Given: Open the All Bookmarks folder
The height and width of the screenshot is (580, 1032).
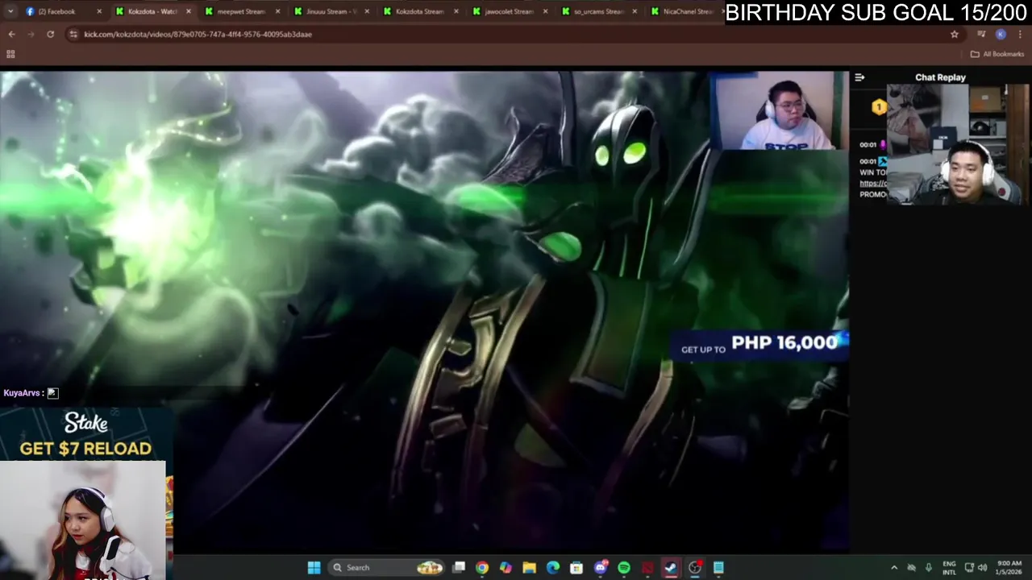Looking at the screenshot, I should (x=997, y=54).
